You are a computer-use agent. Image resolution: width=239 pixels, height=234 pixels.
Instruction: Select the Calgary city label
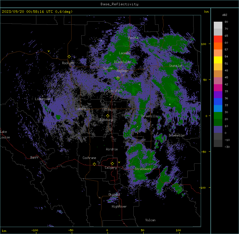(111, 168)
